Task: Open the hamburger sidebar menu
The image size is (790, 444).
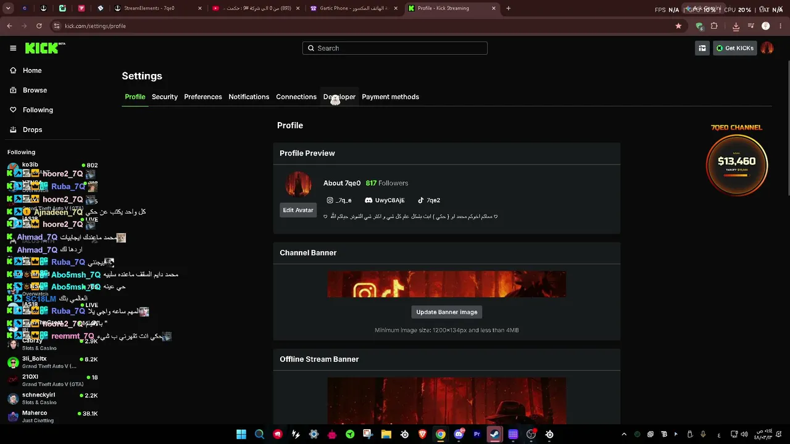Action: 13,48
